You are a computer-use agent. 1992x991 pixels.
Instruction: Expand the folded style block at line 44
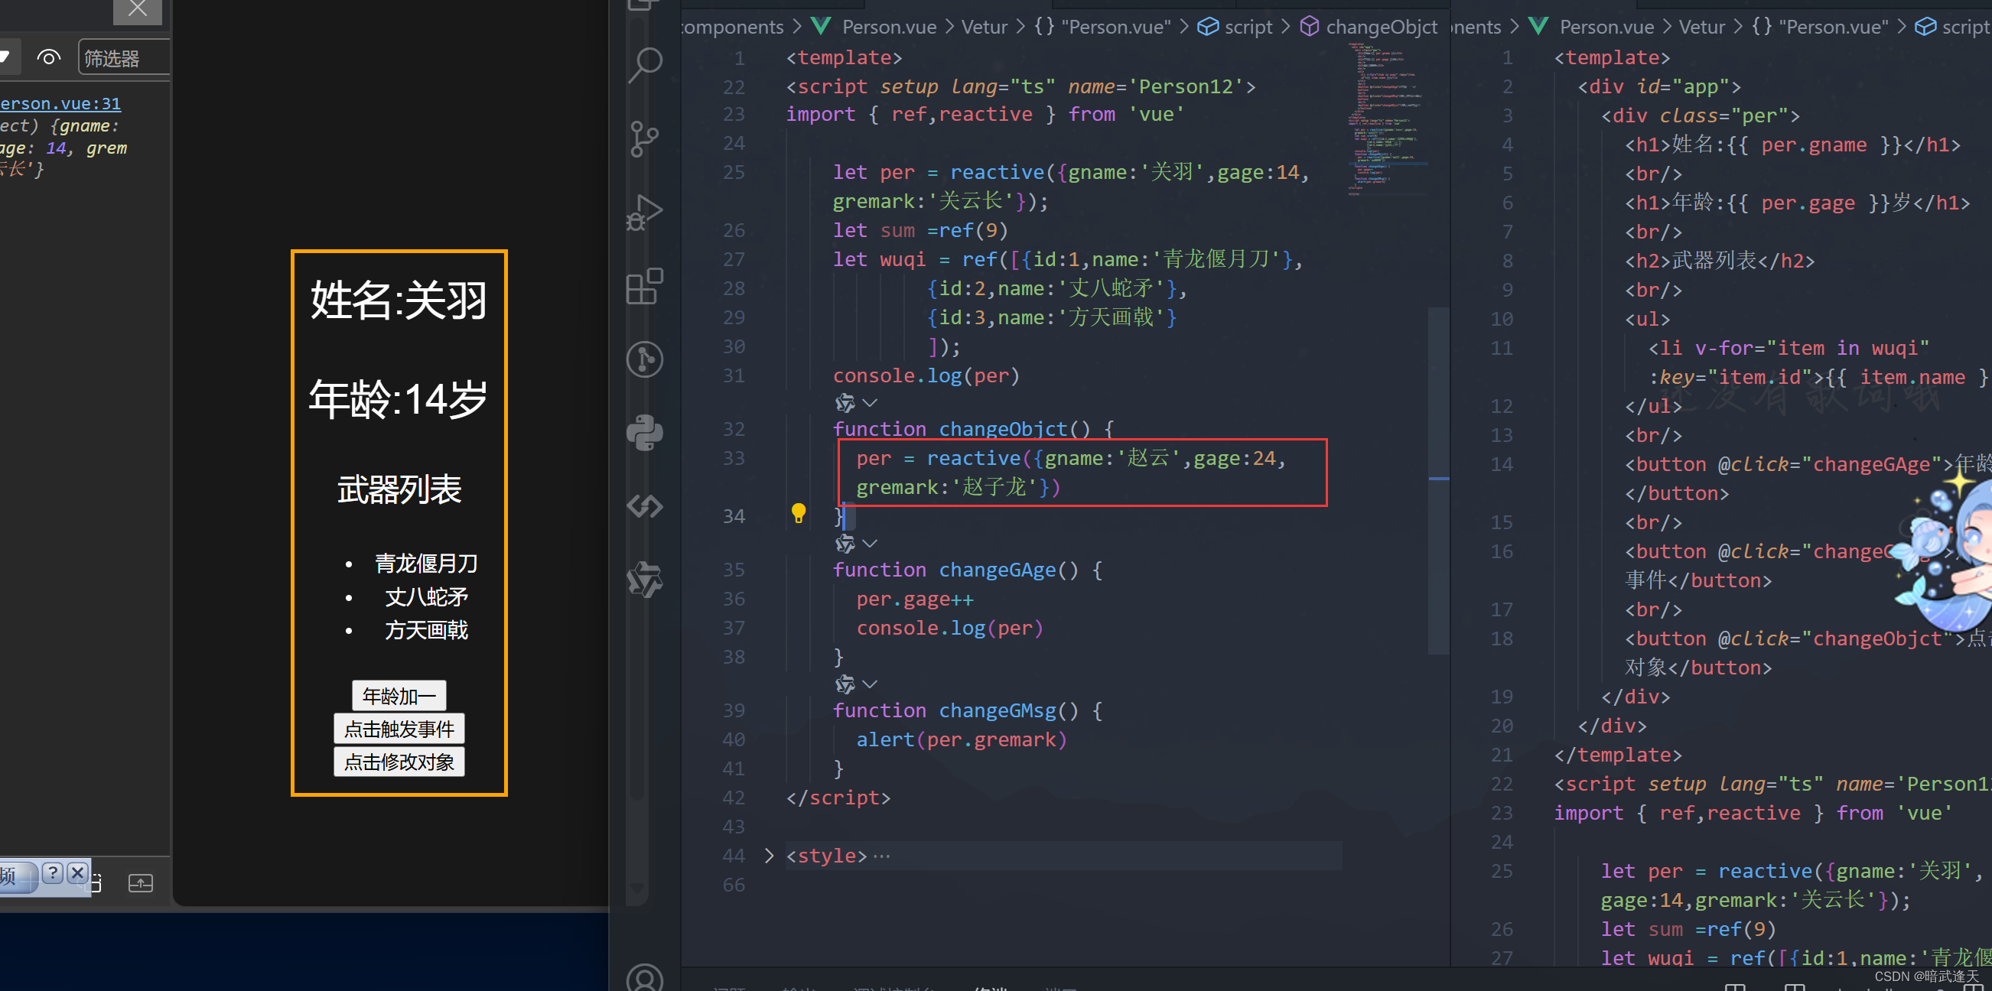point(769,856)
